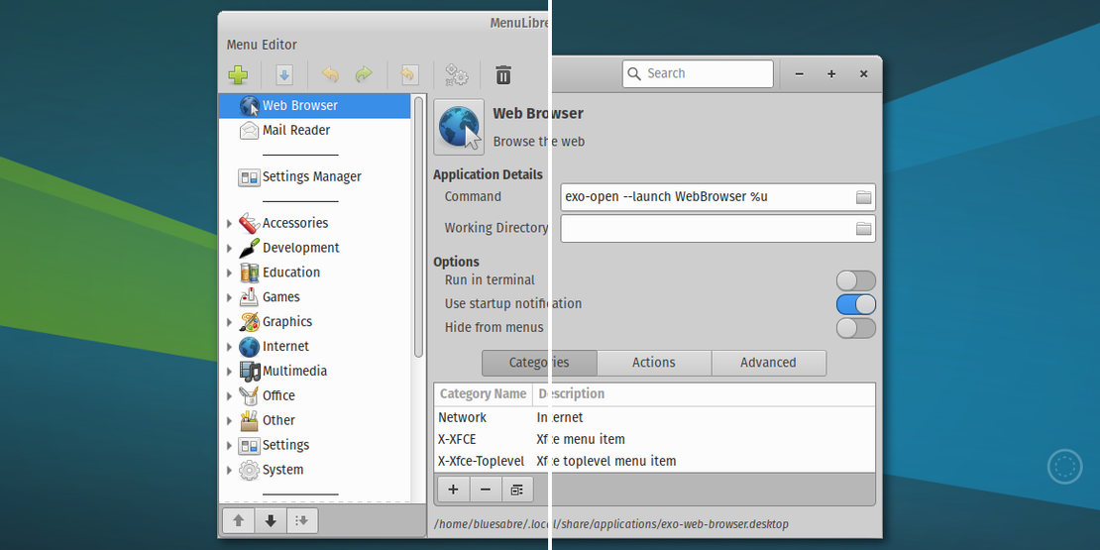The image size is (1100, 550).
Task: Click the Settings category label in the tree
Action: coord(286,446)
